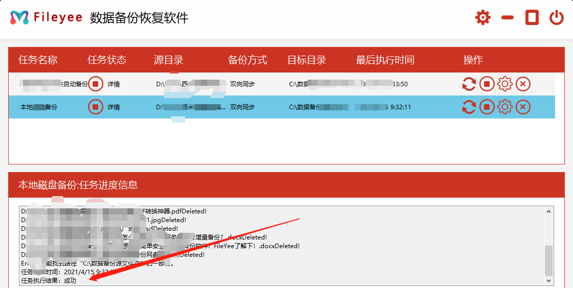Toggle status stop button in second row
573x288 pixels.
tap(96, 107)
